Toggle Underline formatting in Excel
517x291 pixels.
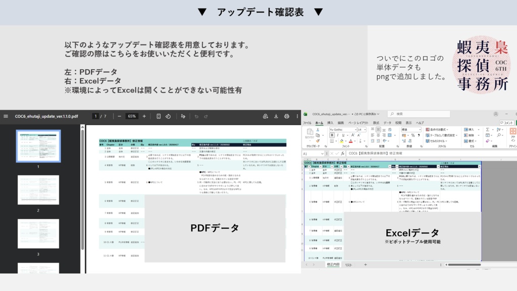pos(343,135)
